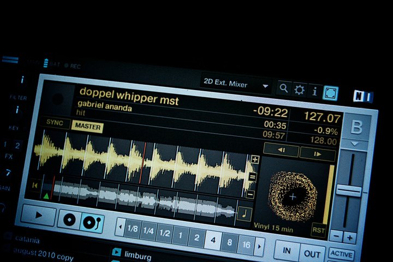Toggle FX unit 1 button
This screenshot has height=262, width=393.
[5, 145]
